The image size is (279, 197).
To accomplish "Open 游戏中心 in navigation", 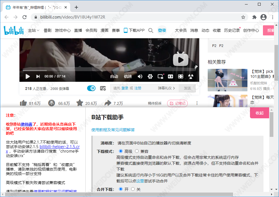I will click(x=63, y=31).
